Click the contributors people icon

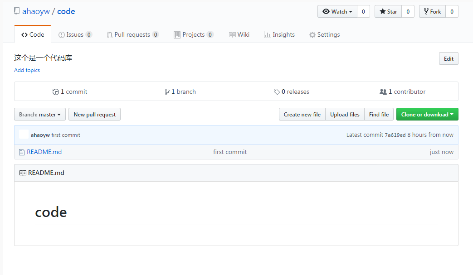tap(383, 92)
